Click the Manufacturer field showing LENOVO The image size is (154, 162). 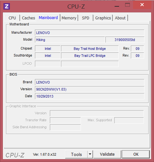coord(90,33)
